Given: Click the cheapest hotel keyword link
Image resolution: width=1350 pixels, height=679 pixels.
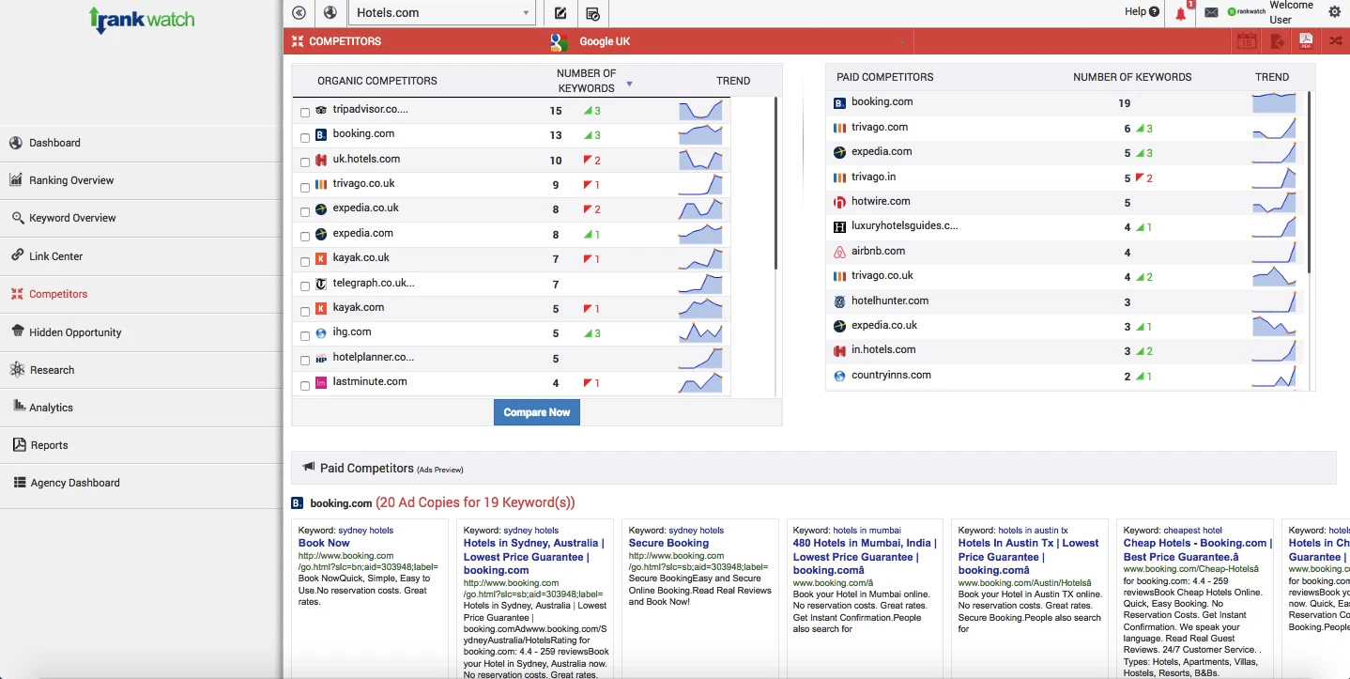Looking at the screenshot, I should (1192, 531).
